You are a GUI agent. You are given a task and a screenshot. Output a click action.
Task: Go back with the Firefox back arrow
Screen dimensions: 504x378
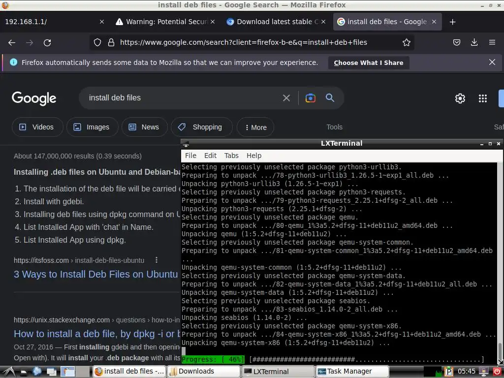pyautogui.click(x=12, y=42)
